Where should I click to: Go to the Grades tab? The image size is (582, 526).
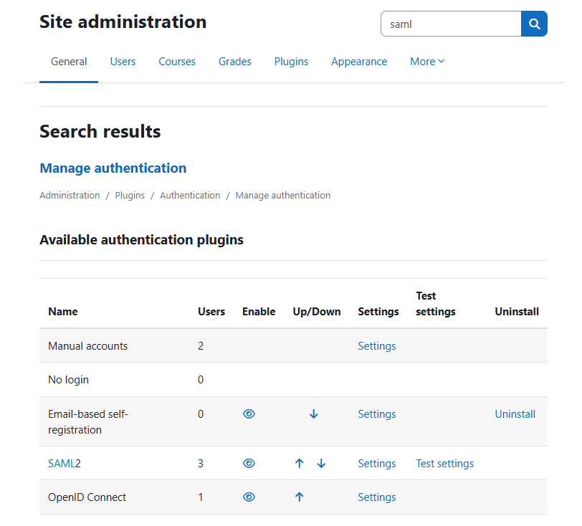click(235, 62)
